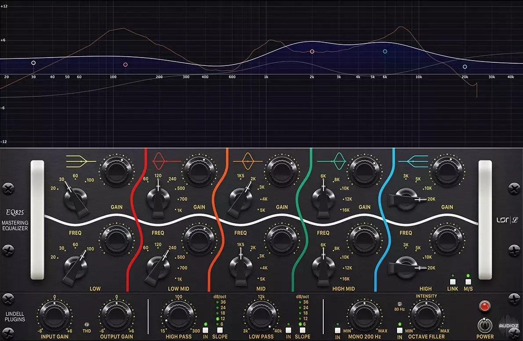Click the lower High Mid gain knob
Image resolution: width=523 pixels, height=341 pixels.
coord(364,240)
